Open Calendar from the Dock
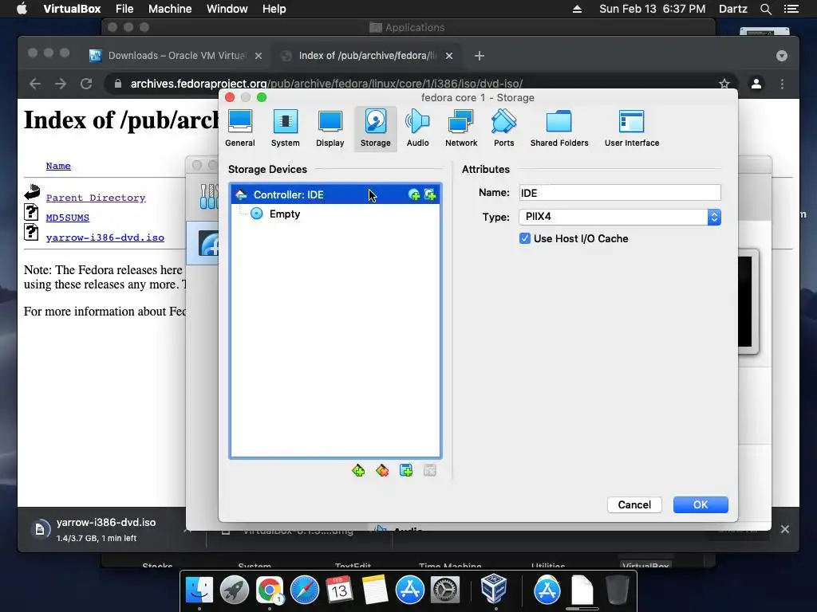This screenshot has height=612, width=817. tap(339, 590)
